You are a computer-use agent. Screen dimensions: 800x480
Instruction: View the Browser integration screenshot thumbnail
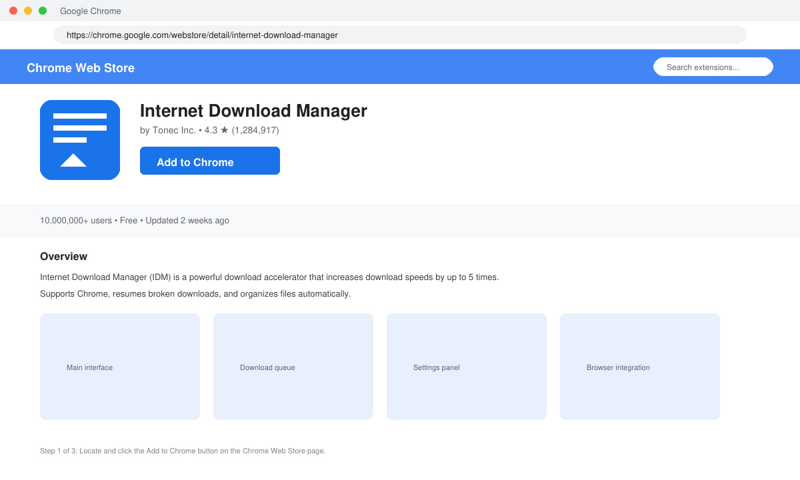tap(640, 367)
